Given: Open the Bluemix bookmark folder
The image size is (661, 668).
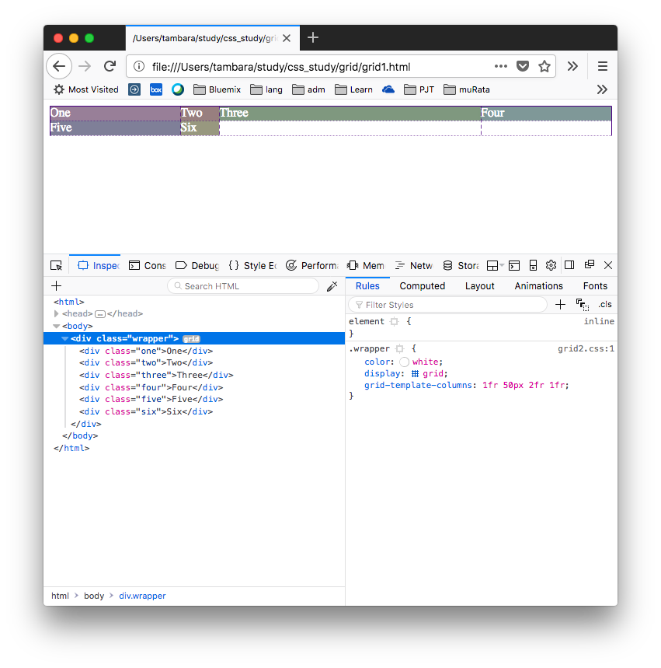Looking at the screenshot, I should 217,90.
